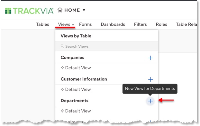This screenshot has width=200, height=126.
Task: Add new view for Customer Information
Action: click(x=150, y=80)
